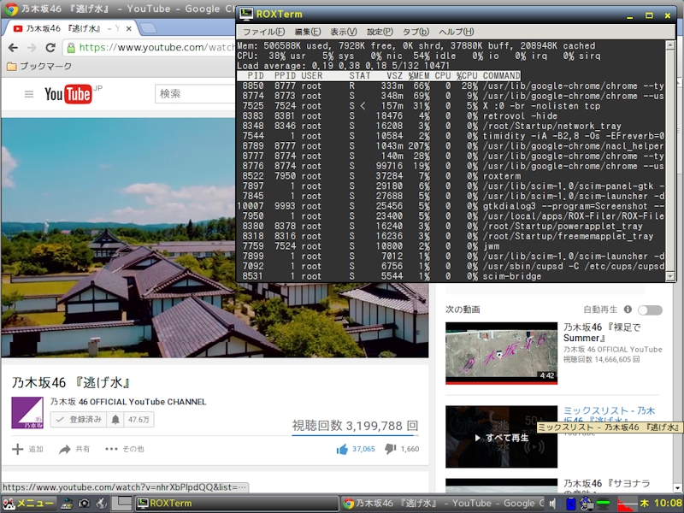The height and width of the screenshot is (513, 684).
Task: Click ROXTerm scrollbar up arrow
Action: click(670, 45)
